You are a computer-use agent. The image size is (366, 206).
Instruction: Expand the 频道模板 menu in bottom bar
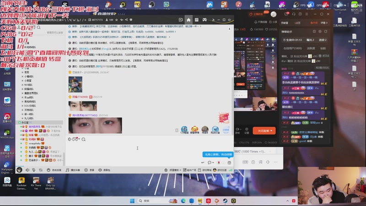(x=173, y=170)
